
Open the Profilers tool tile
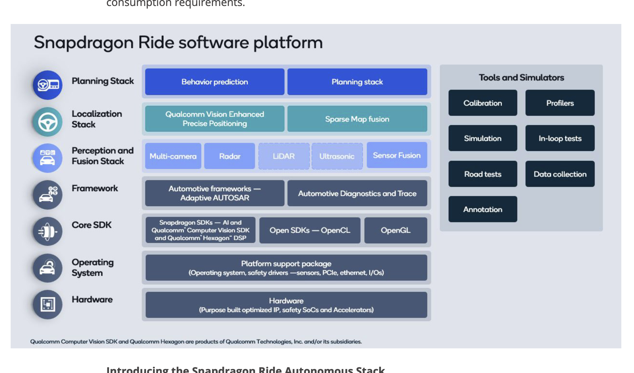(560, 103)
